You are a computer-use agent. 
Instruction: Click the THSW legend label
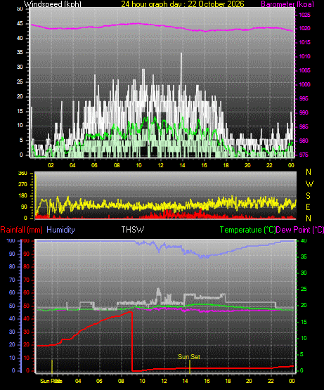tap(133, 229)
